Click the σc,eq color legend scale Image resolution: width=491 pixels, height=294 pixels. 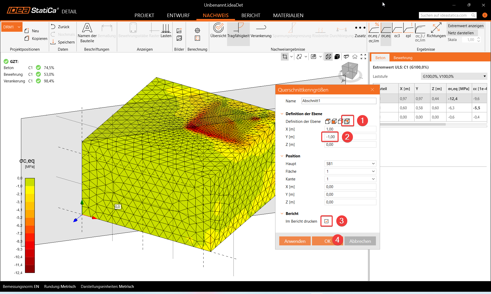30,225
